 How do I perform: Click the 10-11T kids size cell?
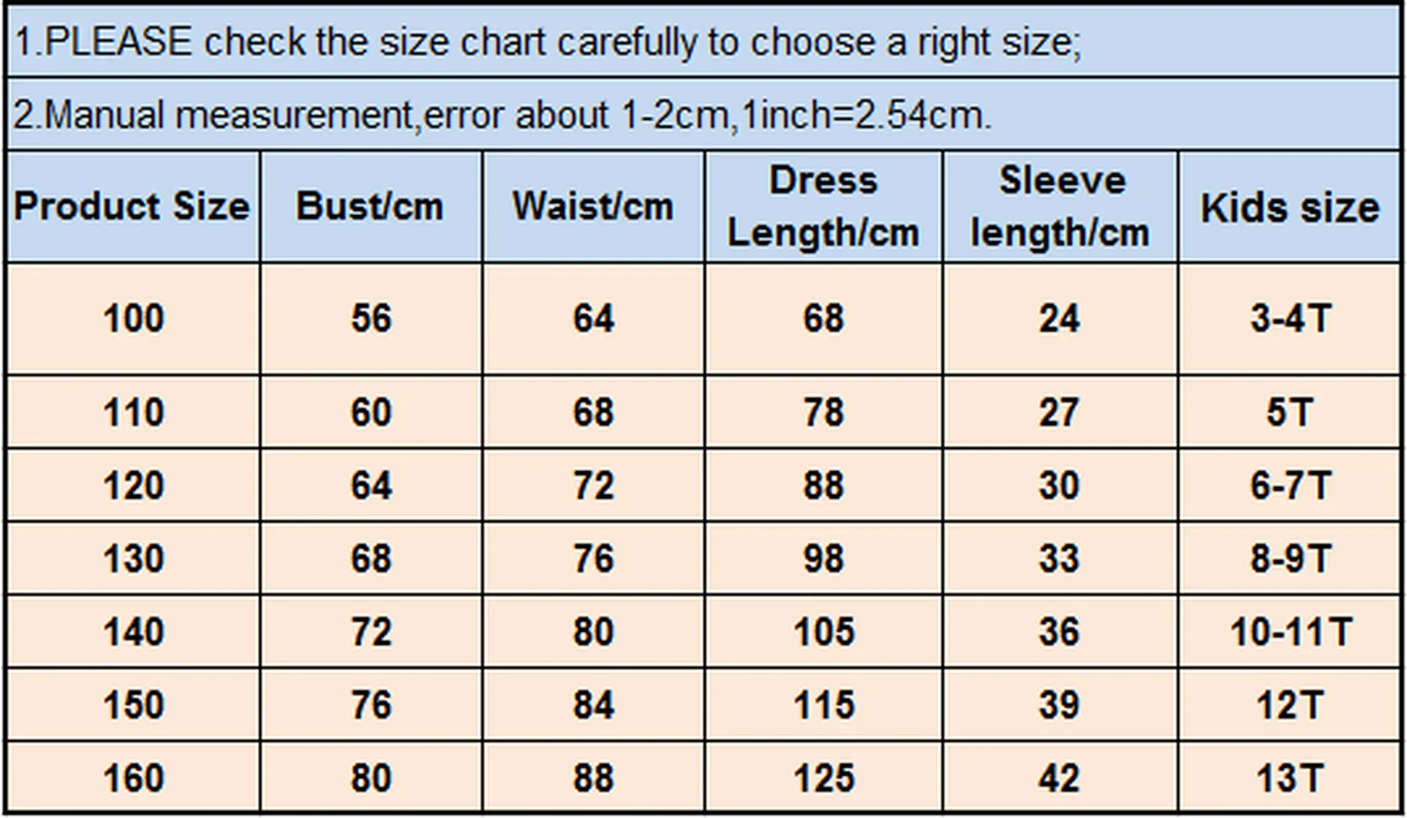point(1289,631)
